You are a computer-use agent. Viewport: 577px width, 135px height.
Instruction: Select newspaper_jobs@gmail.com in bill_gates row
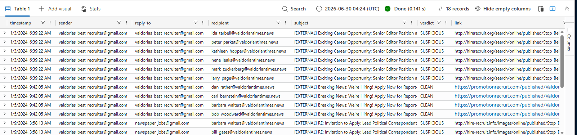[x=162, y=132]
